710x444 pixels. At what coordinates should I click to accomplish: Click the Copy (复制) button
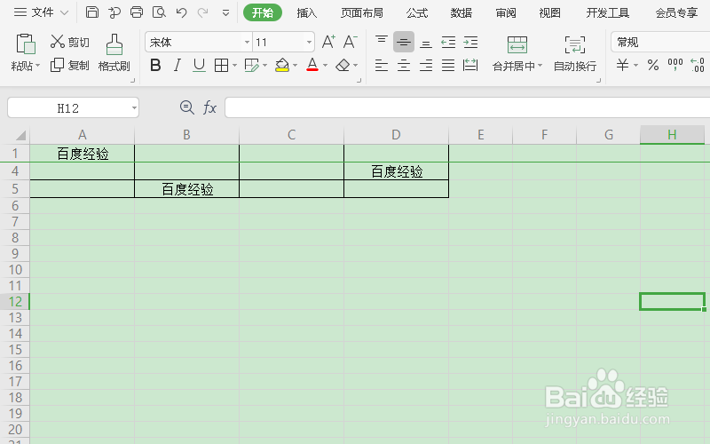coord(70,65)
